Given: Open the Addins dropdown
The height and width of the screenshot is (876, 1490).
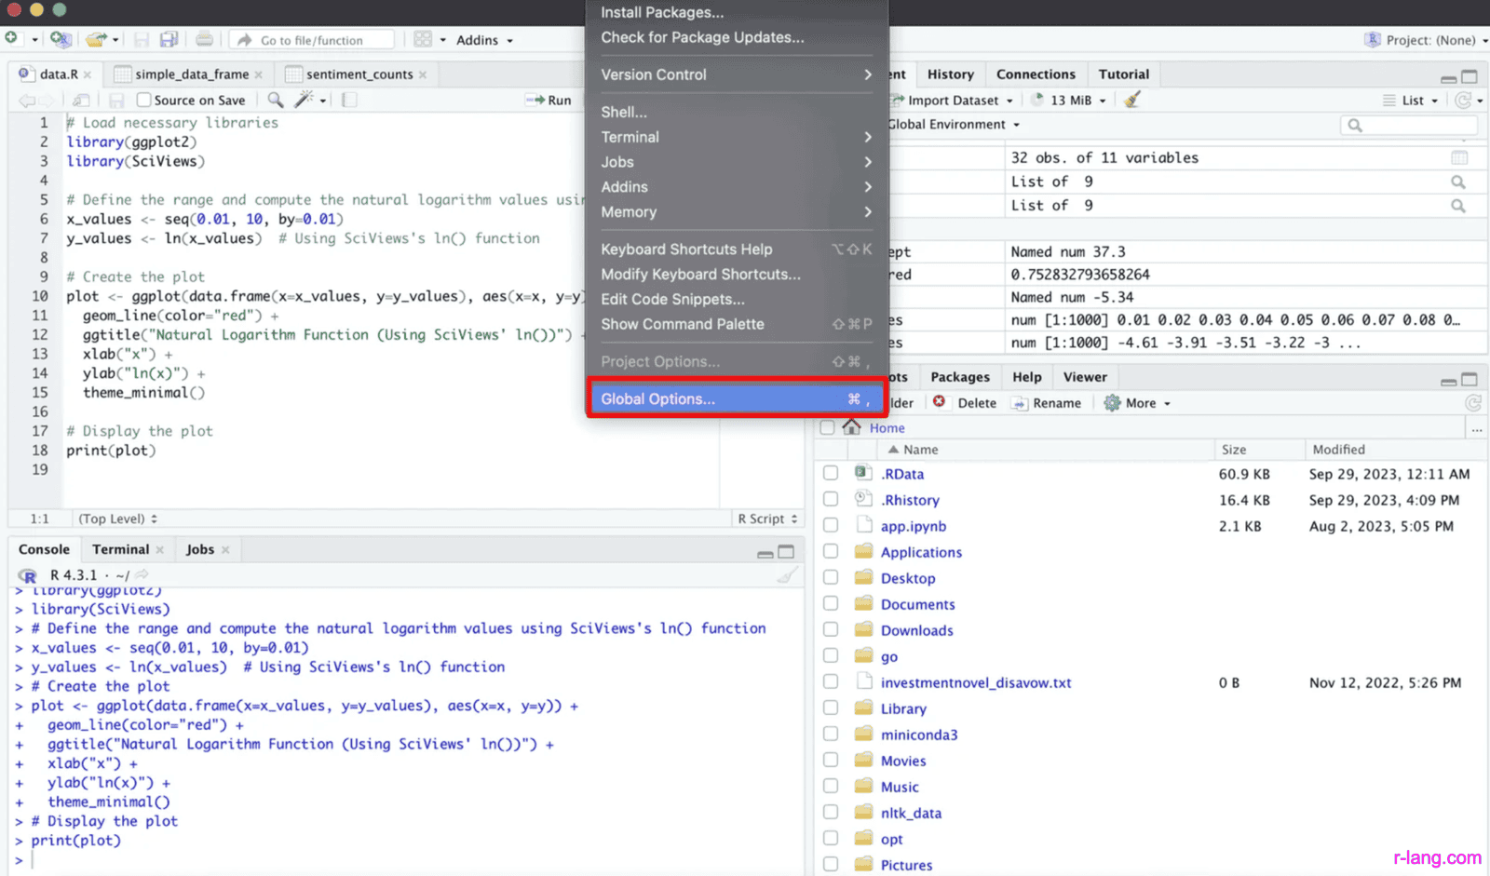Looking at the screenshot, I should (483, 39).
